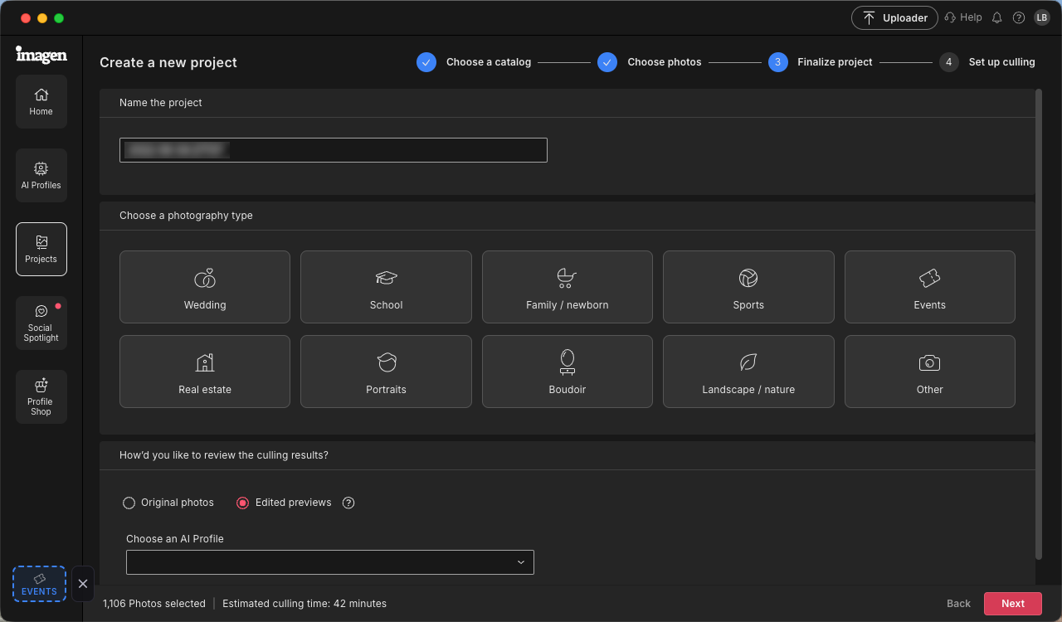Click the EVENTS floating badge
Viewport: 1062px width, 622px height.
(39, 584)
